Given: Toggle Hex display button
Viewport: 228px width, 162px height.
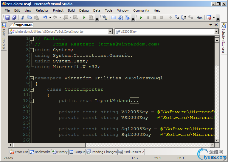Looking at the screenshot, I should 199,18.
